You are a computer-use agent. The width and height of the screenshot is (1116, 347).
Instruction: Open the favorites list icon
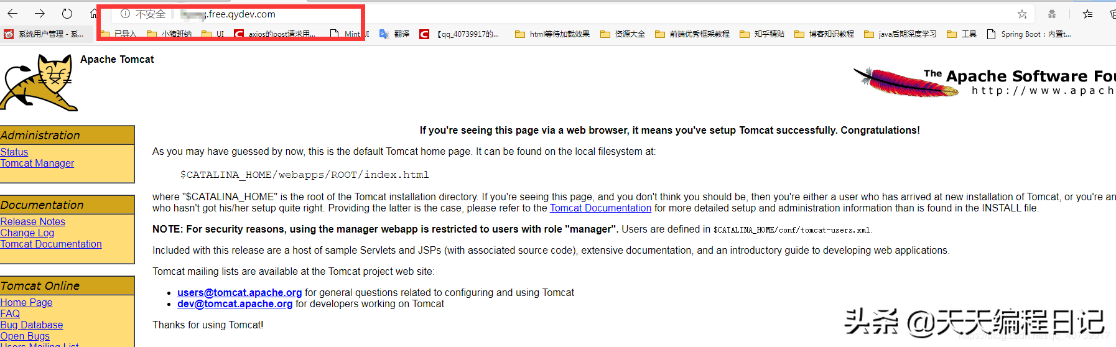(x=1087, y=14)
